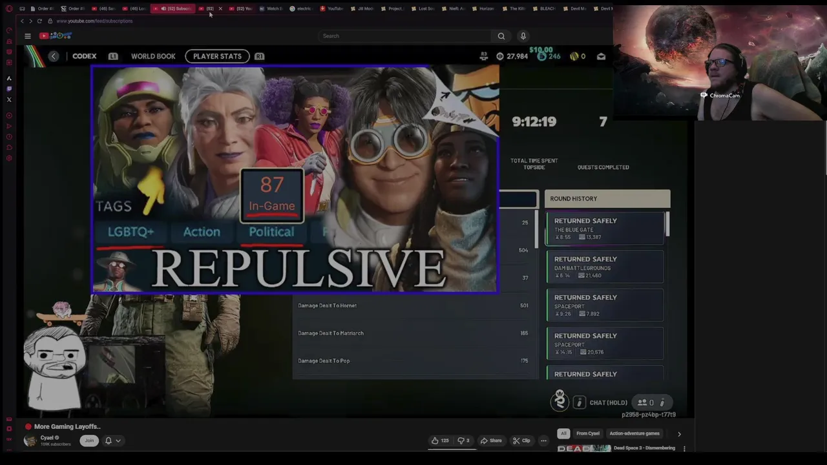Open options for Dead Space 3 video
This screenshot has height=465, width=827.
pos(684,448)
